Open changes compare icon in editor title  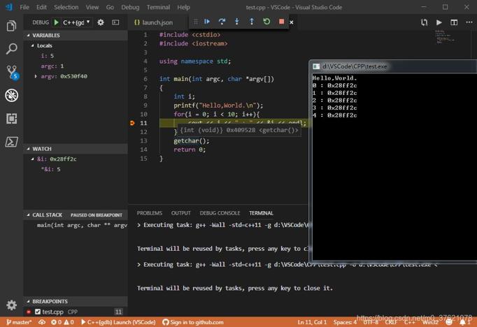(424, 22)
